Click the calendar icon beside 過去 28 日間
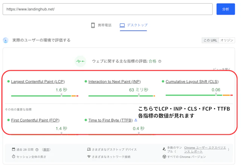The width and height of the screenshot is (241, 167). (x=14, y=149)
